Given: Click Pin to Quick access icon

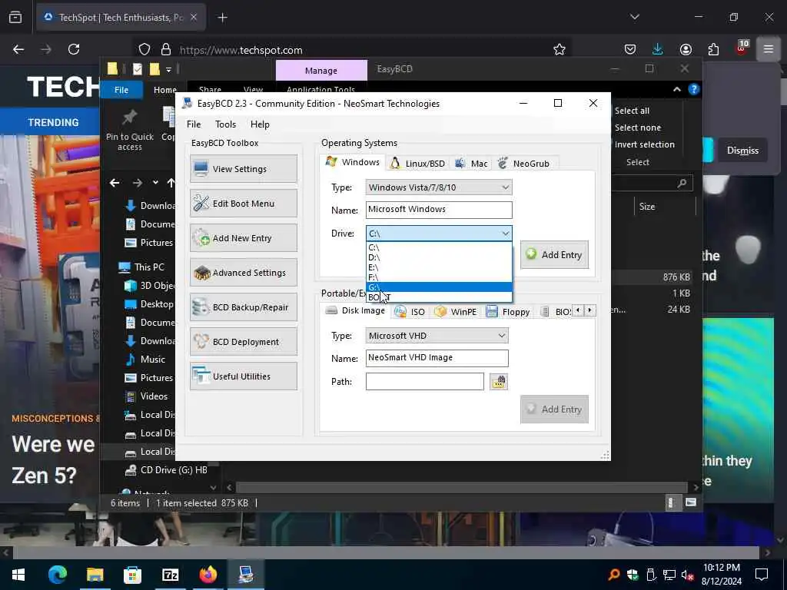Looking at the screenshot, I should pos(130,131).
